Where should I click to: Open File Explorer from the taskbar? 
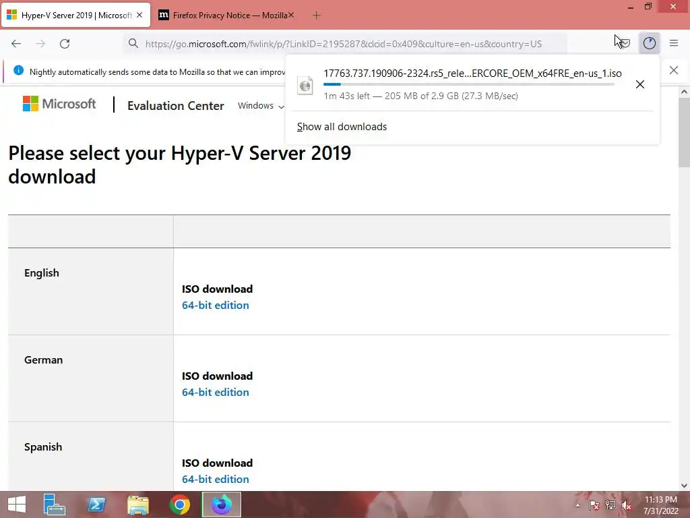(x=137, y=505)
